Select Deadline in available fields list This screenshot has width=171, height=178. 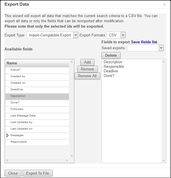pyautogui.click(x=37, y=89)
